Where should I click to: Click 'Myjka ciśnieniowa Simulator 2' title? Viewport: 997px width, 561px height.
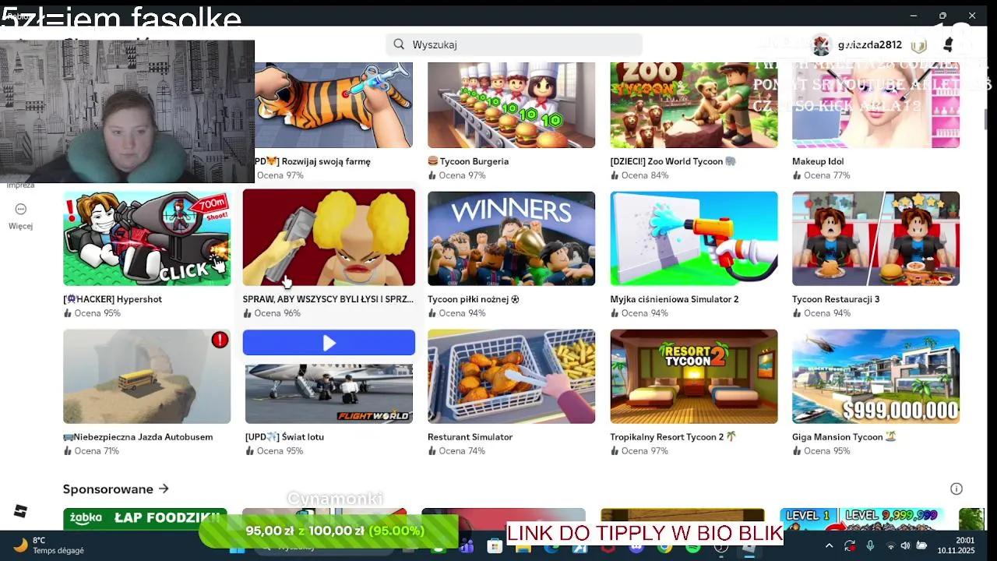(674, 299)
